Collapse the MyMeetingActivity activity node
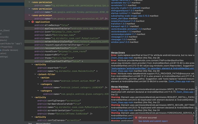The width and height of the screenshot is (198, 124). [x=32, y=97]
